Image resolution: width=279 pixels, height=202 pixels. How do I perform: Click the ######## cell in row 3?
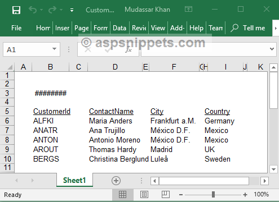coord(51,93)
